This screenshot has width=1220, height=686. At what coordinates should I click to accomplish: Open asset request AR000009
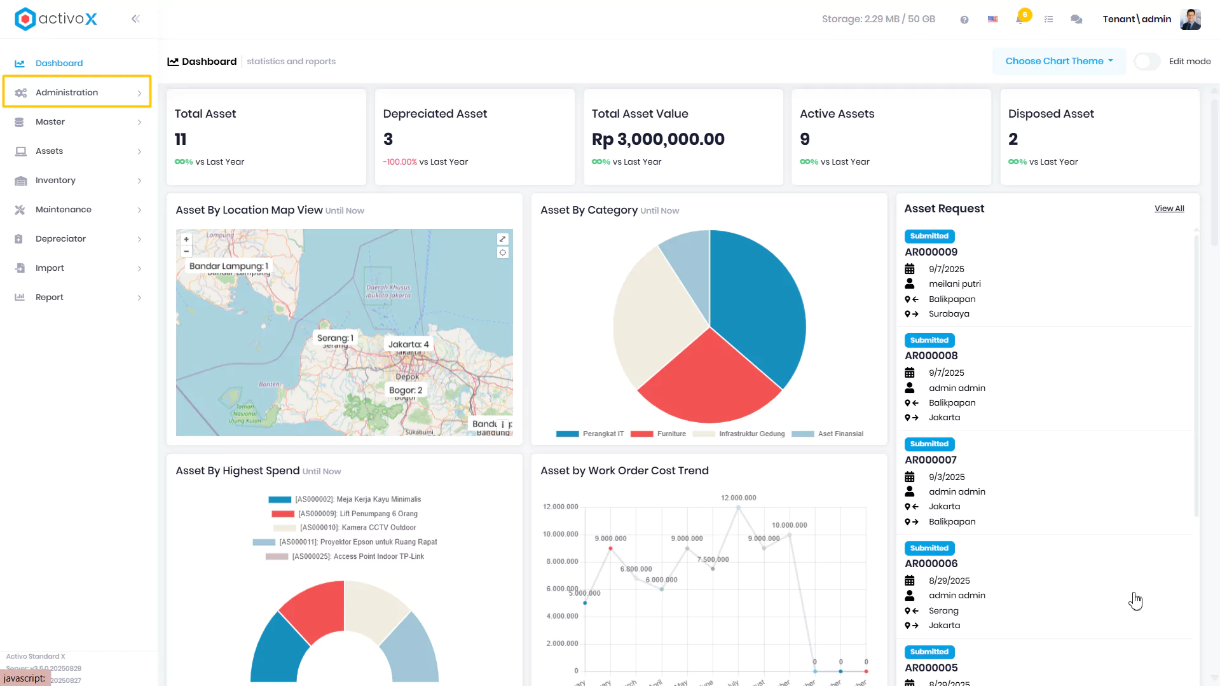coord(931,252)
